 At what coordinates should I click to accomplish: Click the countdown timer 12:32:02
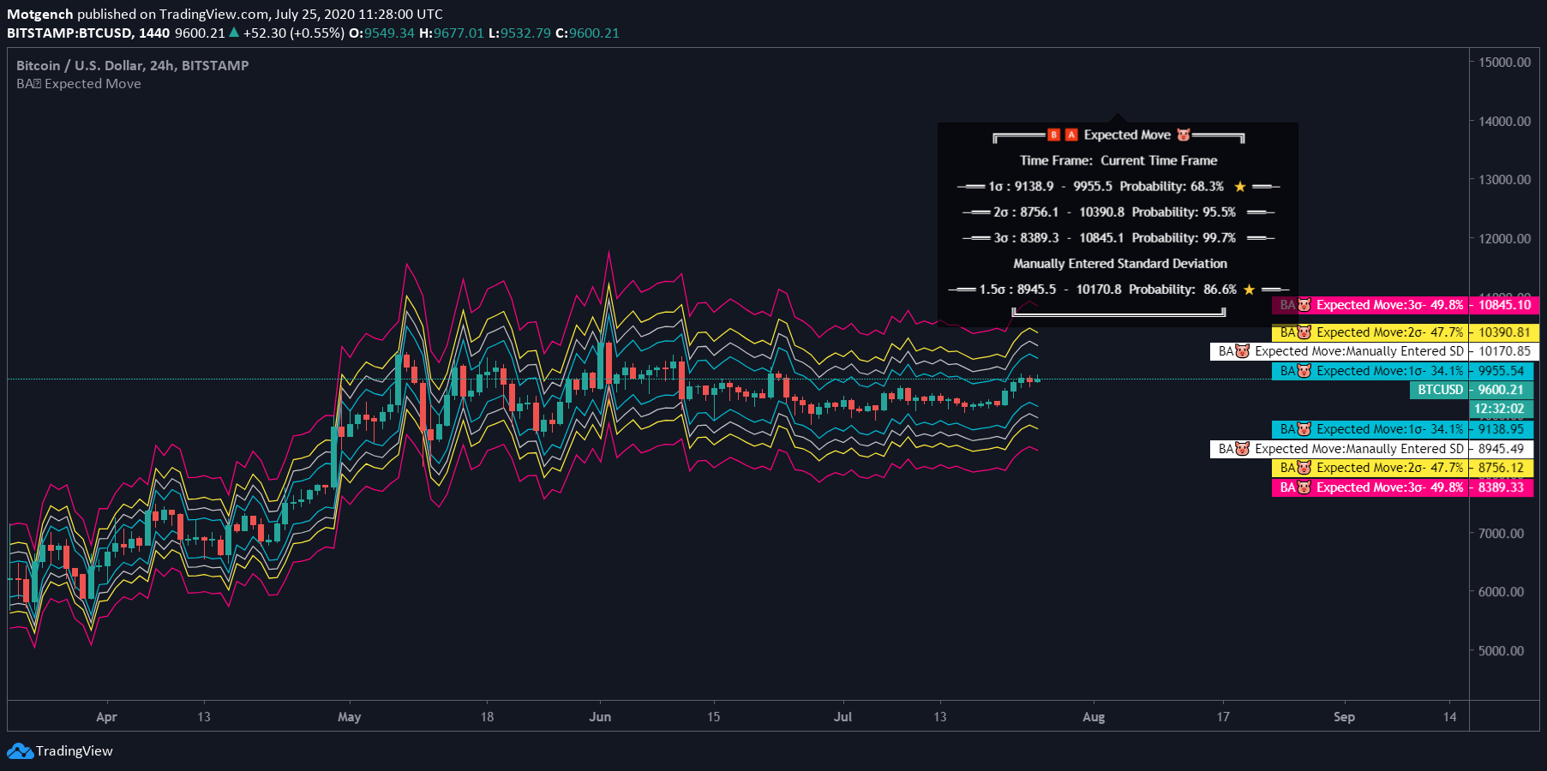pos(1501,409)
